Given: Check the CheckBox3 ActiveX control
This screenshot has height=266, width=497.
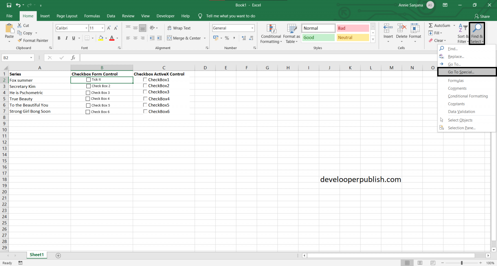Looking at the screenshot, I should [145, 92].
